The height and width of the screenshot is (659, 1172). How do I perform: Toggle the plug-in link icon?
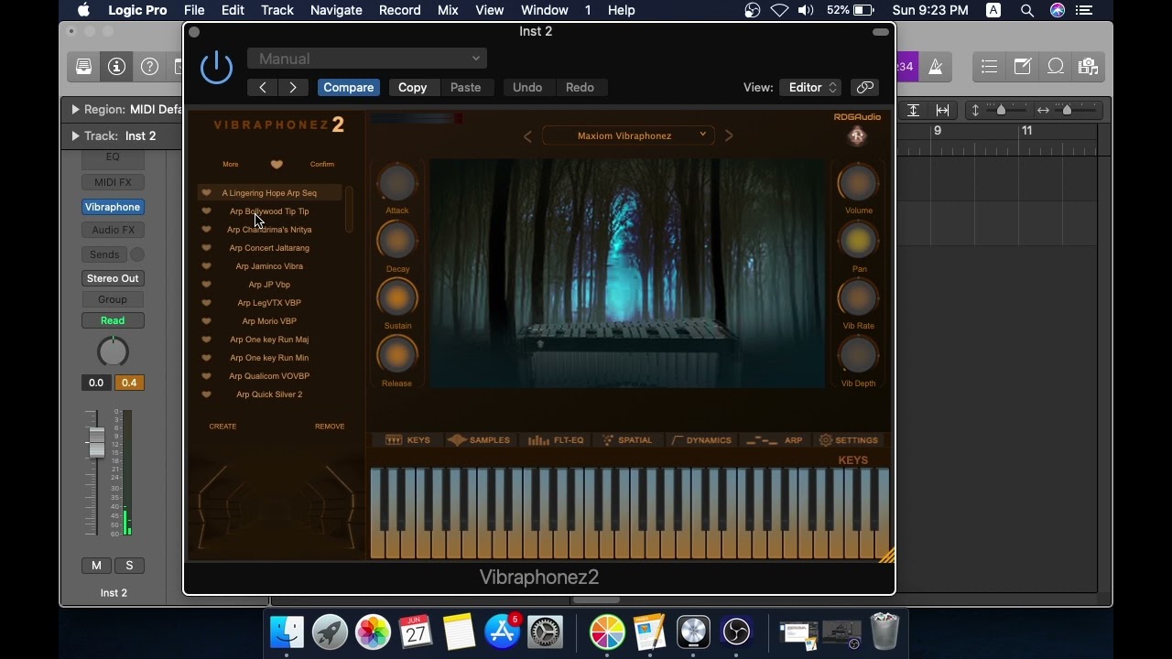point(864,87)
